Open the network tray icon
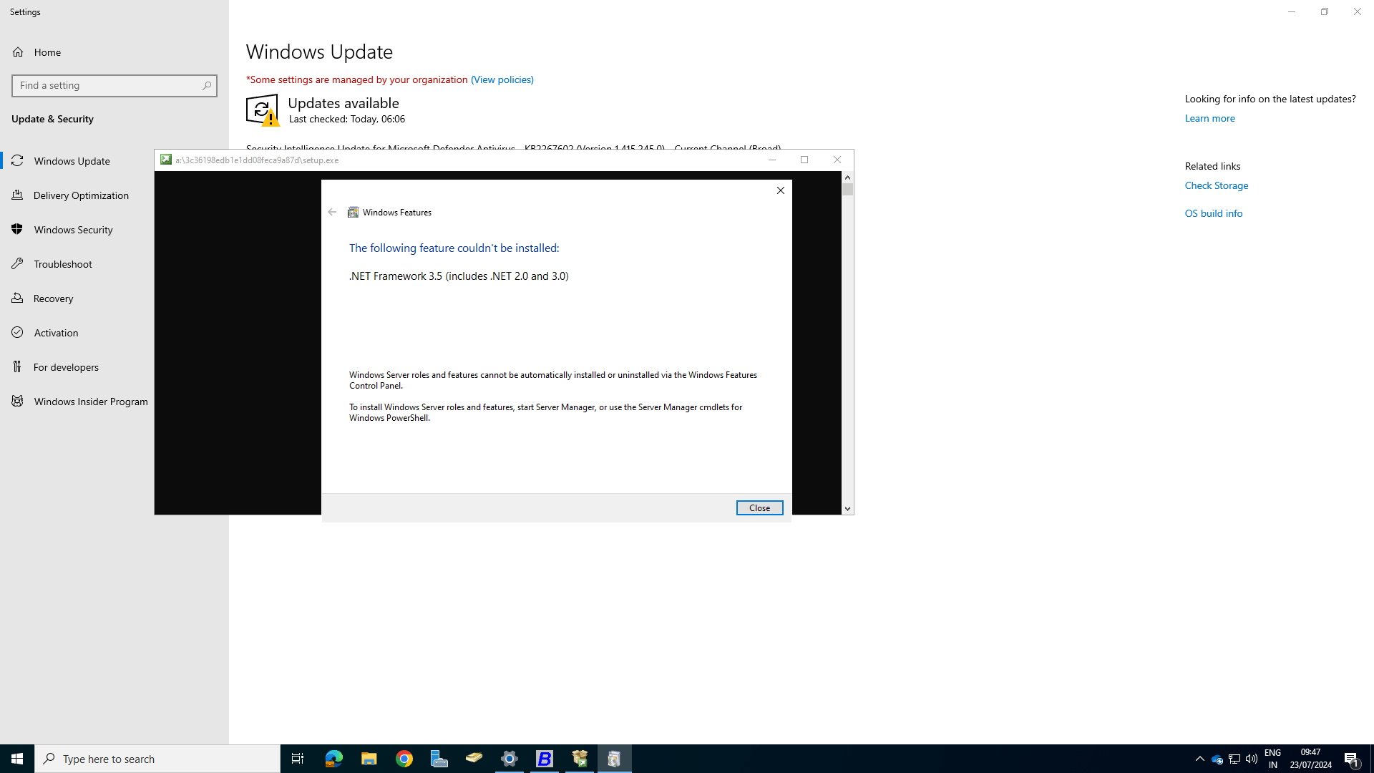Image resolution: width=1374 pixels, height=773 pixels. click(1234, 759)
